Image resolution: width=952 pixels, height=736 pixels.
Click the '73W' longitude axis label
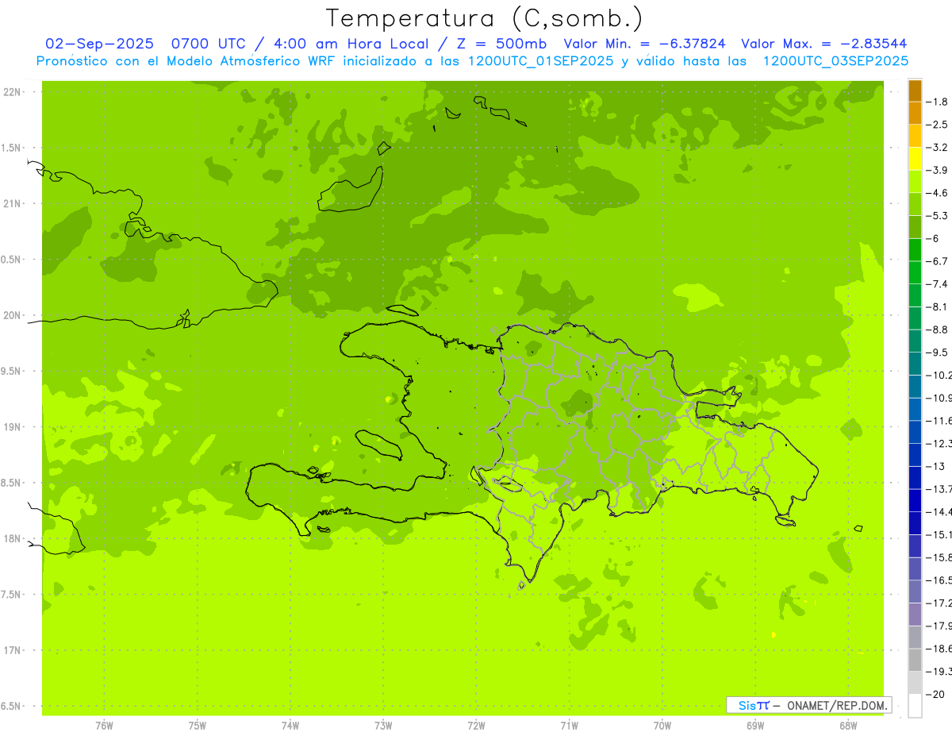click(383, 726)
